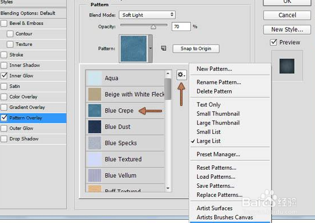Image resolution: width=315 pixels, height=223 pixels.
Task: Toggle the Preview checkbox
Action: pos(274,42)
